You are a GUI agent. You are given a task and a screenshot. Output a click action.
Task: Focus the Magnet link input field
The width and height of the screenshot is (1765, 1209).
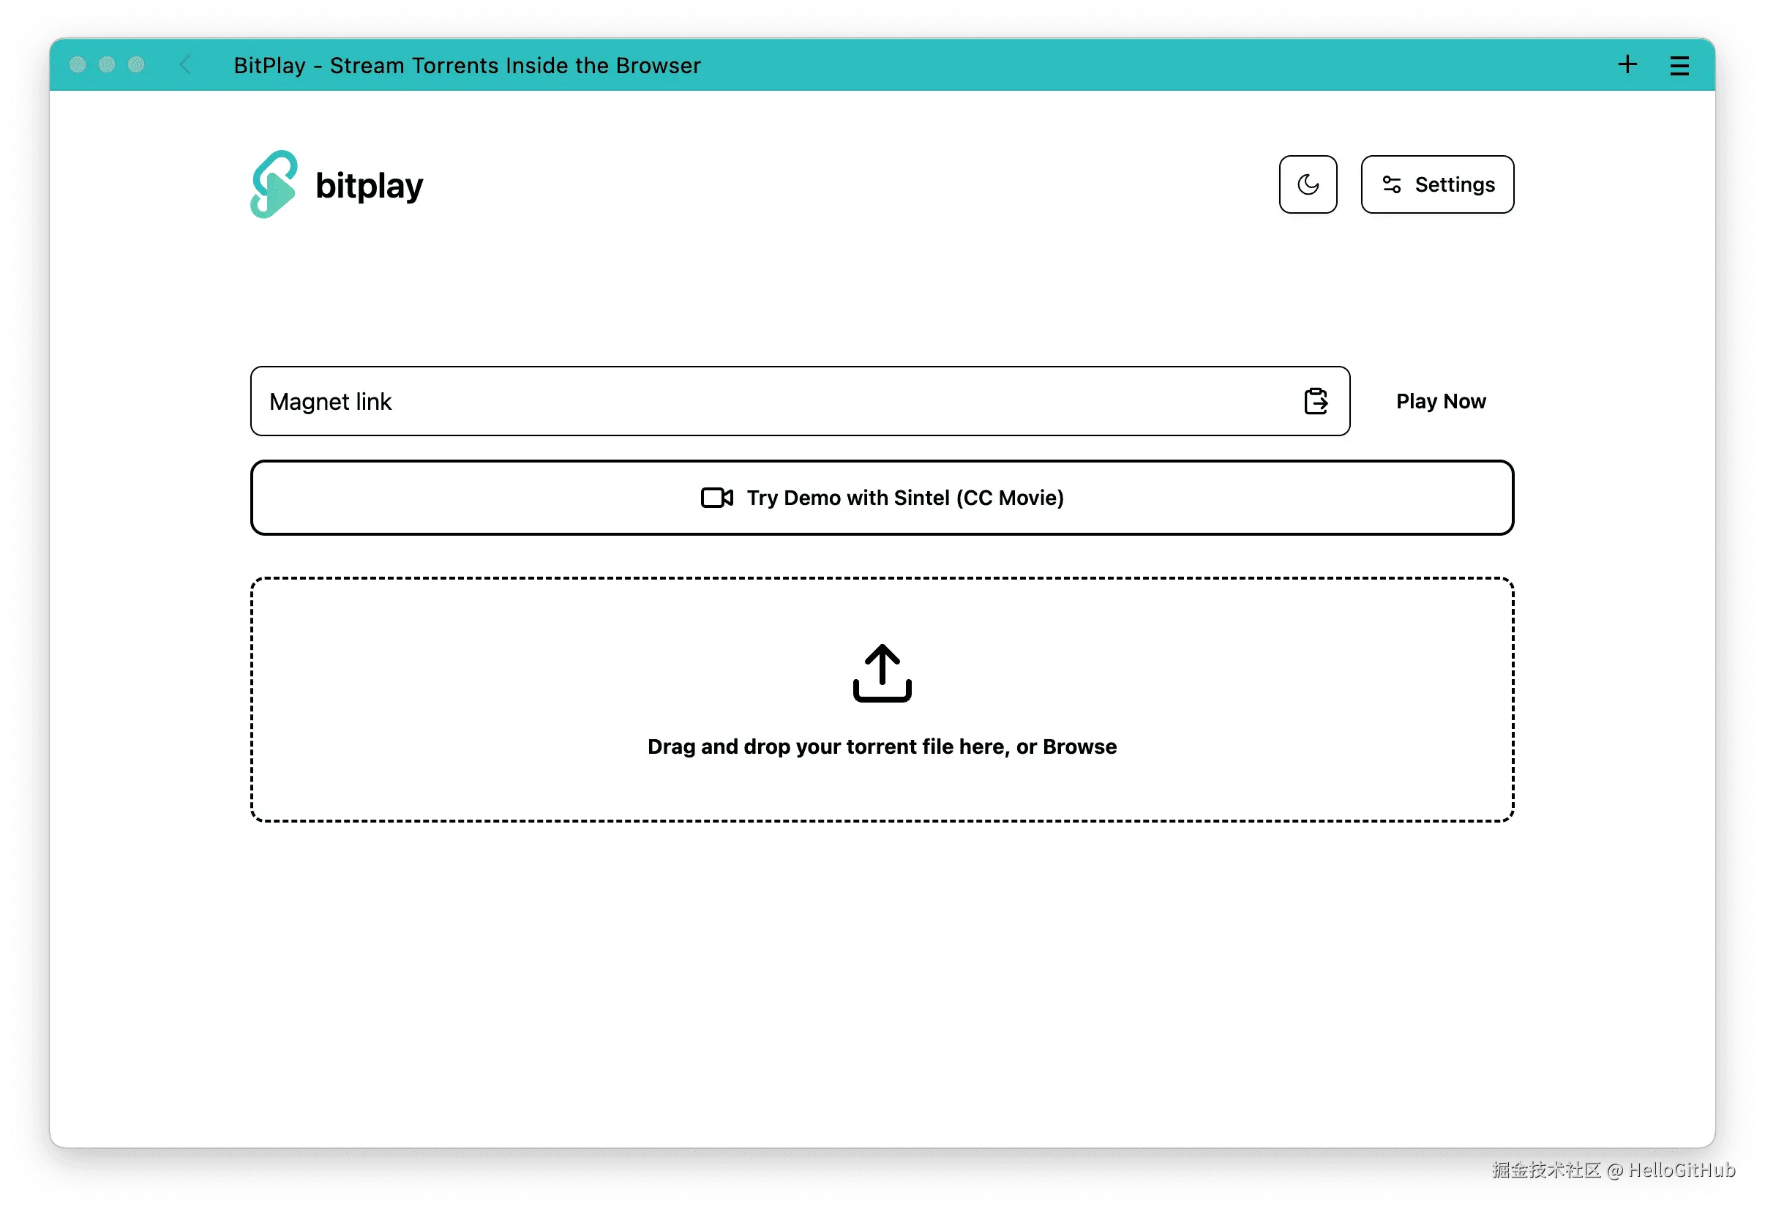(760, 401)
